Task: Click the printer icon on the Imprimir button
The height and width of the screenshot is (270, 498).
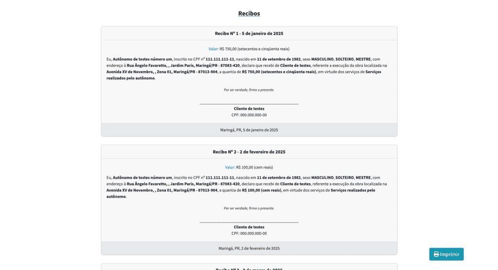Action: tap(436, 254)
